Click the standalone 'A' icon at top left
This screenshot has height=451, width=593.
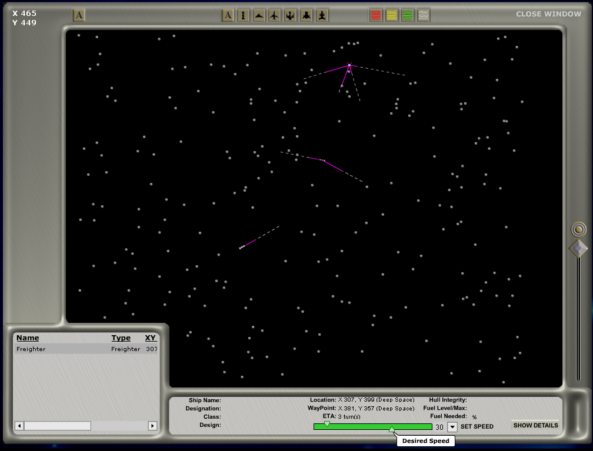pos(79,15)
